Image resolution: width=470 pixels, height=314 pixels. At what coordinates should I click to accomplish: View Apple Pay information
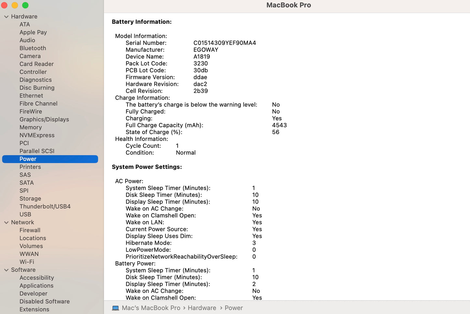click(x=33, y=32)
